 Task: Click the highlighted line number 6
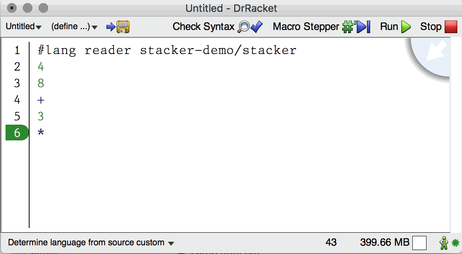[17, 133]
